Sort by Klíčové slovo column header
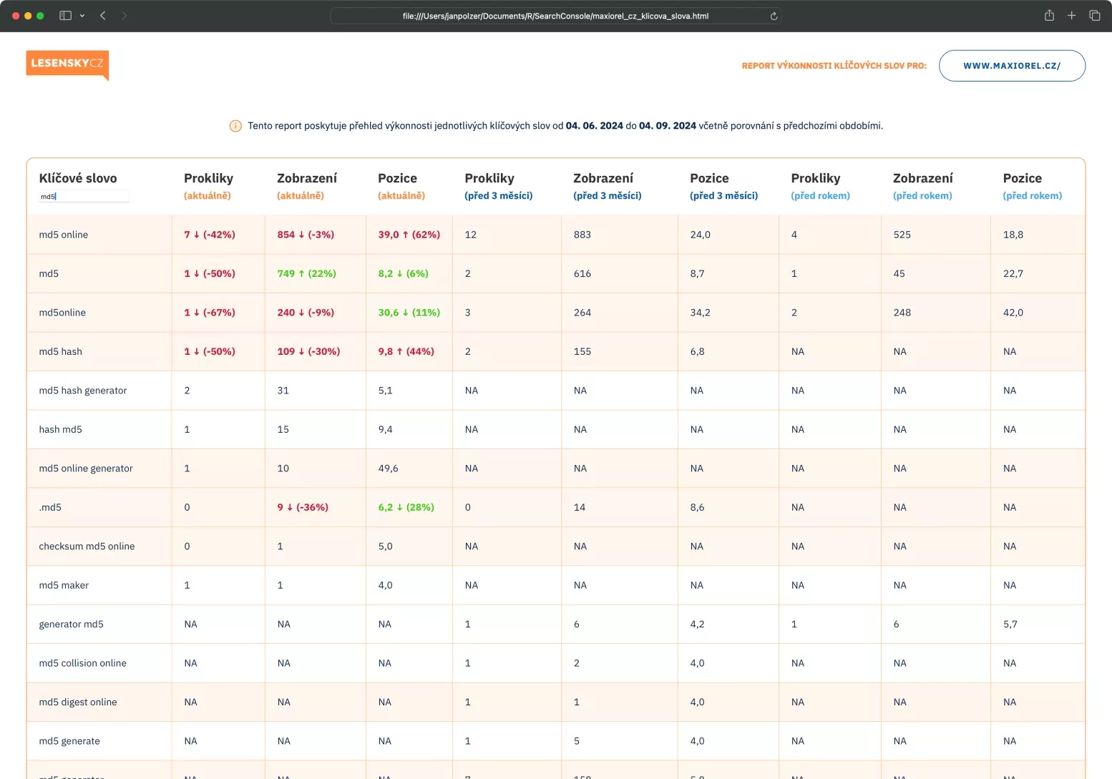This screenshot has height=779, width=1112. (x=78, y=178)
